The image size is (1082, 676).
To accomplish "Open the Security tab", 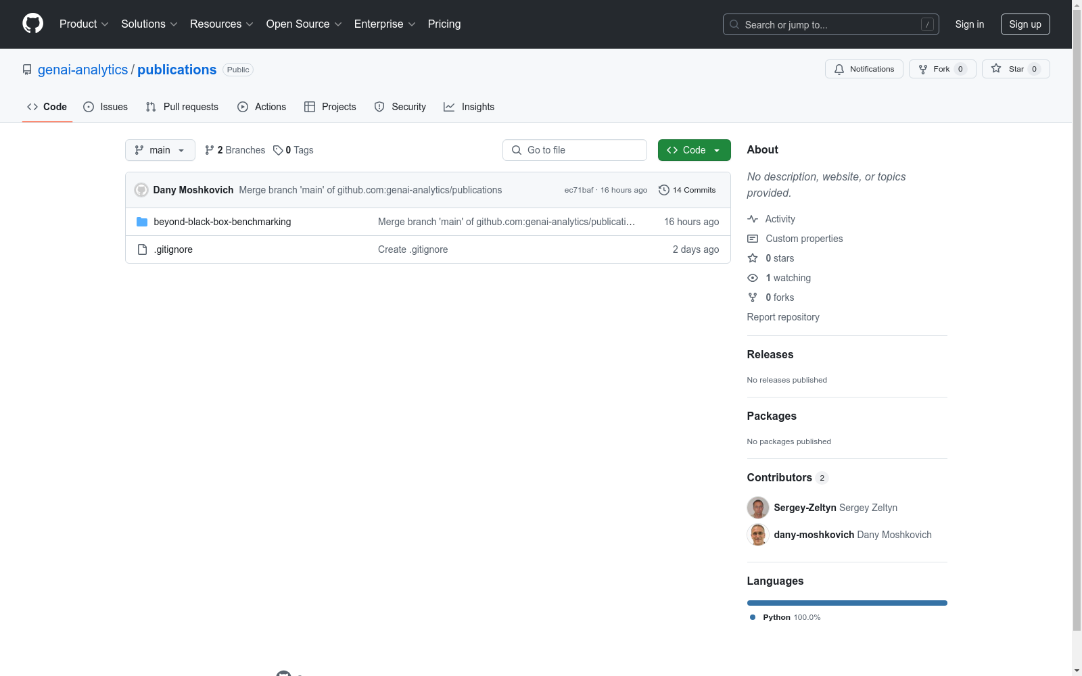I will (x=400, y=107).
